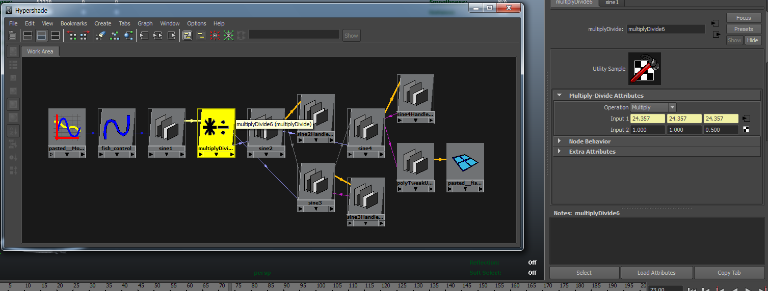Click the third Input 2 field 0.500
The width and height of the screenshot is (768, 291).
click(x=721, y=130)
